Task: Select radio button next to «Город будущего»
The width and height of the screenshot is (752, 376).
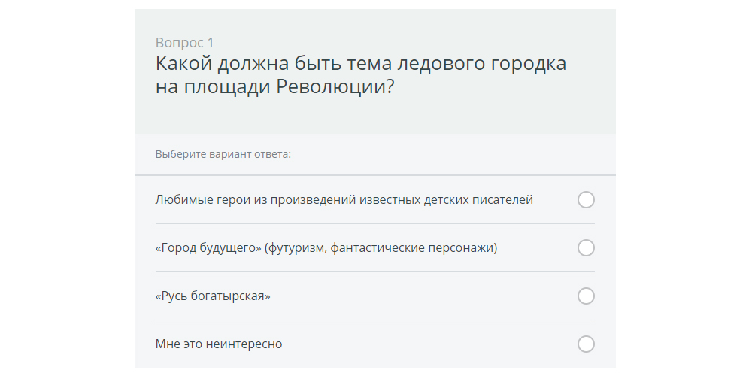Action: pyautogui.click(x=586, y=248)
